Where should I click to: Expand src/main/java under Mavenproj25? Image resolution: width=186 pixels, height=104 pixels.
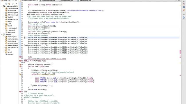coord(4,8)
